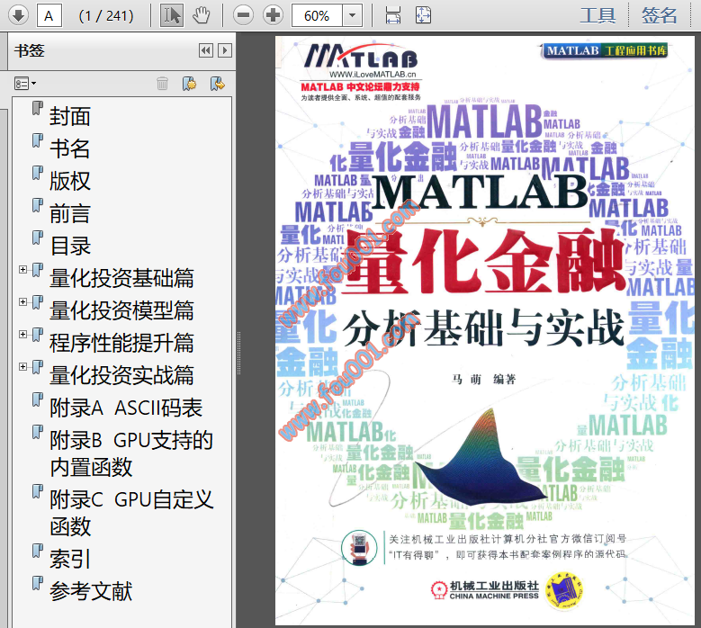Click the new bookmark icon

(189, 84)
